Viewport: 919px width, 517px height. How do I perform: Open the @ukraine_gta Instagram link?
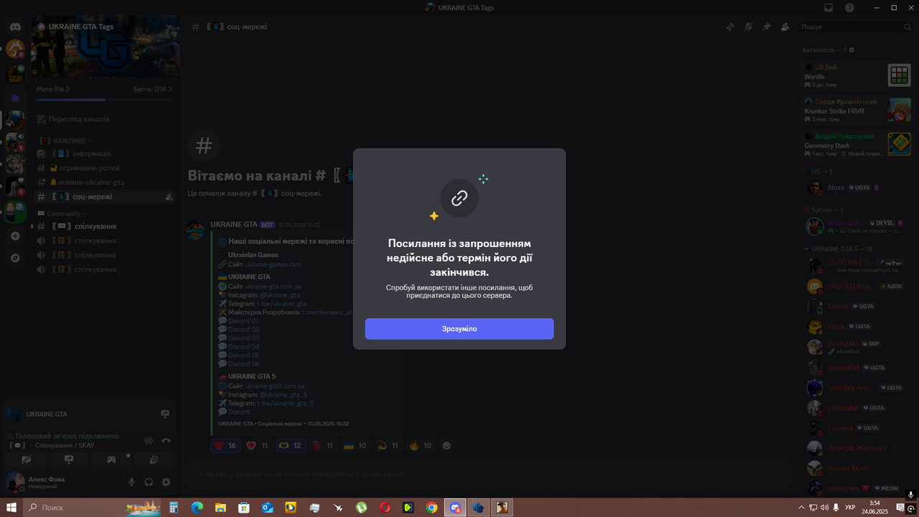pos(279,295)
